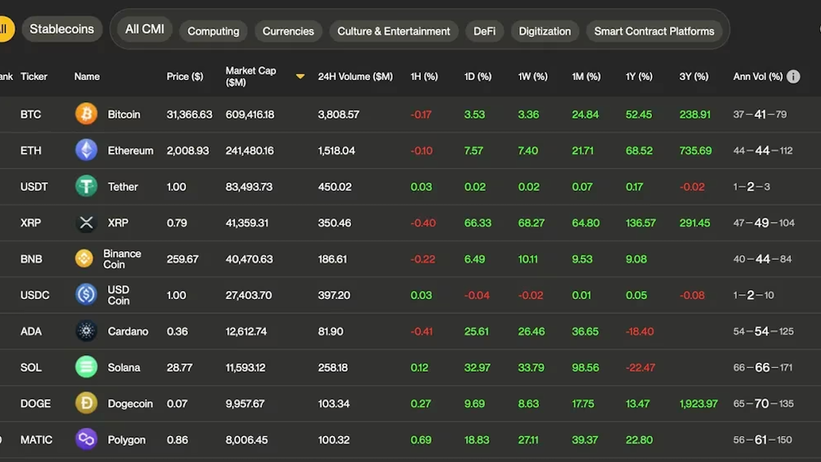Filter by Culture & Entertainment
Screen dimensions: 821x462
point(393,31)
